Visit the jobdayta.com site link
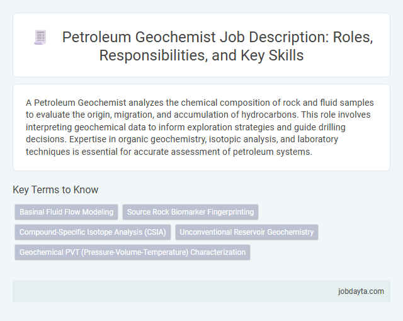 click(x=361, y=291)
